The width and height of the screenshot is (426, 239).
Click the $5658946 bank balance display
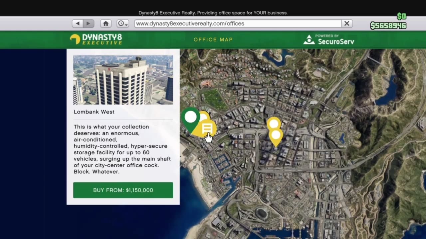tap(388, 25)
